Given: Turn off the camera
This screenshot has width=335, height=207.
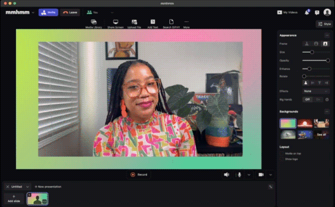Looking at the screenshot, I should click(x=261, y=174).
